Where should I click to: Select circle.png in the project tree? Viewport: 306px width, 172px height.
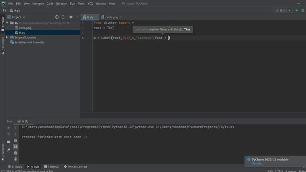click(x=25, y=28)
